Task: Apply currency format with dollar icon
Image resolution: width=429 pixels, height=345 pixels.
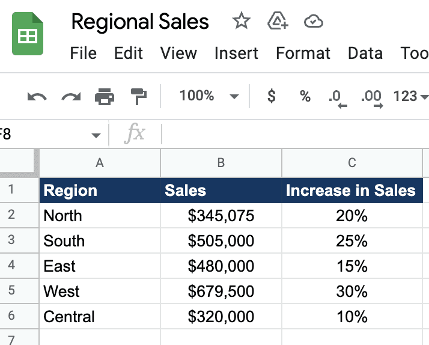Action: coord(272,96)
